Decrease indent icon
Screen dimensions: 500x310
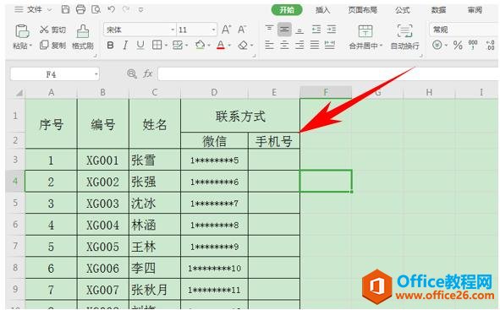316,30
